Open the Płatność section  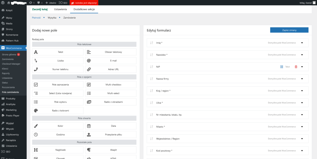point(37,18)
